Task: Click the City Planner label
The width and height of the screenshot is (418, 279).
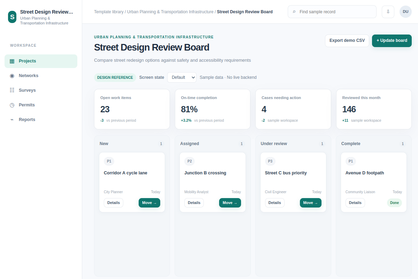Action: (x=113, y=192)
